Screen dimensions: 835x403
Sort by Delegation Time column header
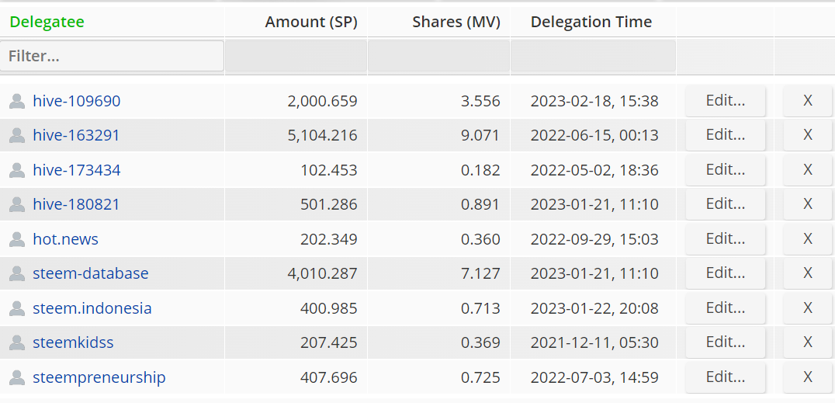(591, 23)
